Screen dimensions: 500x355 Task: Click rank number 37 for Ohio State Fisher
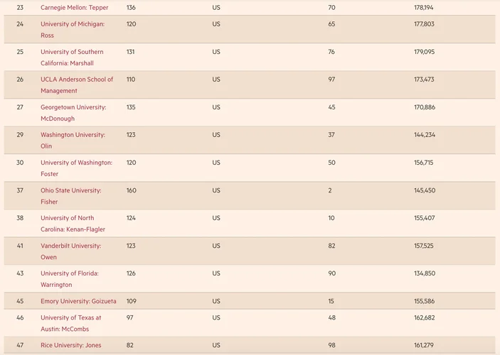[20, 190]
